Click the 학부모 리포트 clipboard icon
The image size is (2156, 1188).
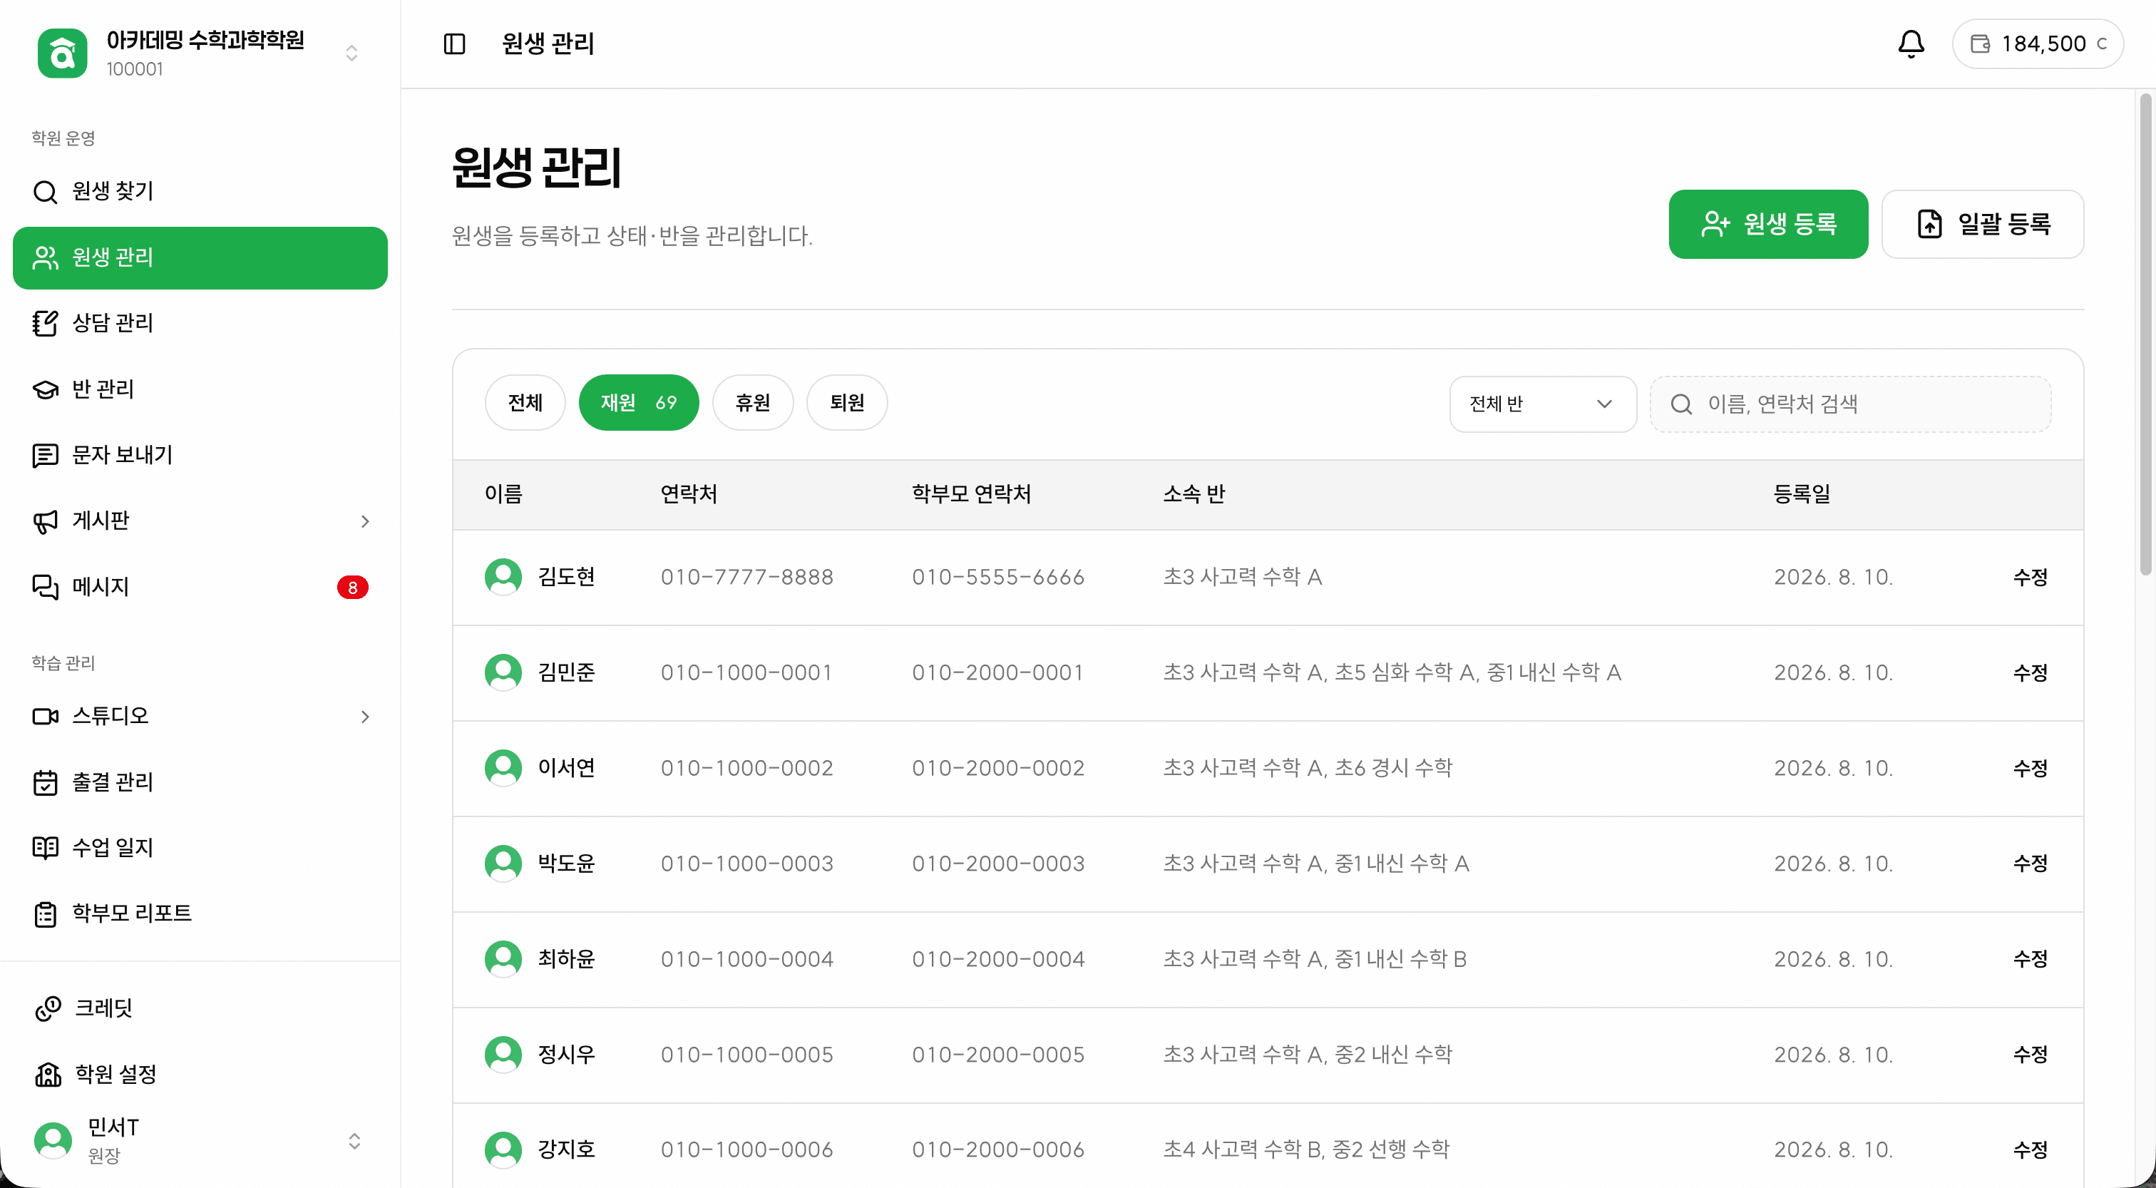[x=45, y=914]
